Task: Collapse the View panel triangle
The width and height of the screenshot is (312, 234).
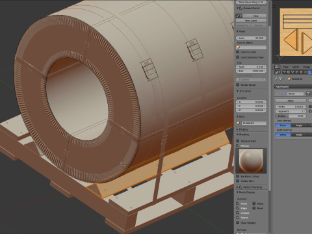Action: tap(237, 31)
